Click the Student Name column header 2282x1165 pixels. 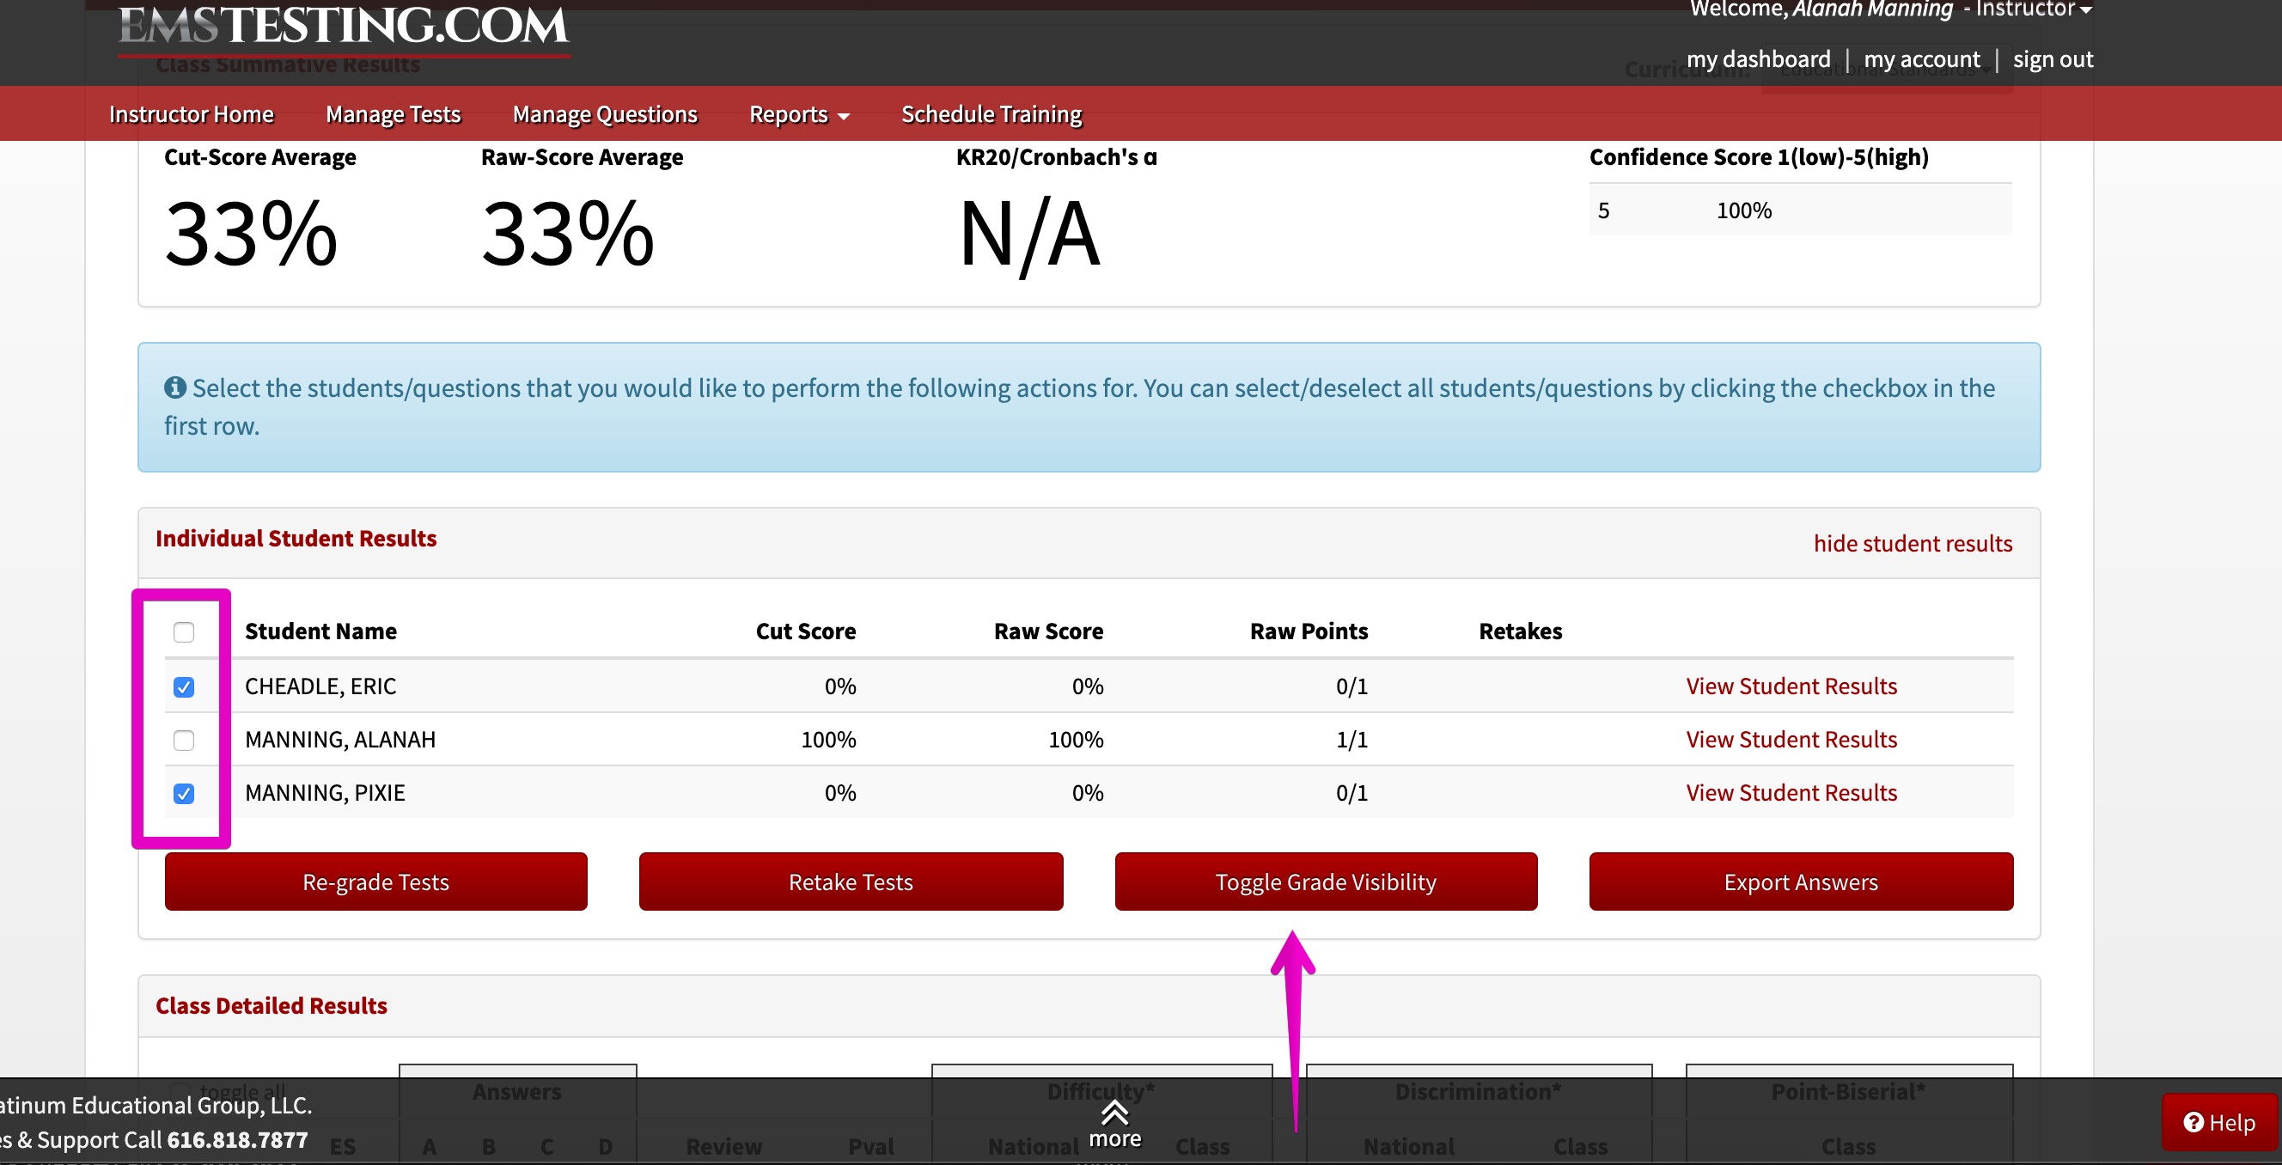click(320, 631)
